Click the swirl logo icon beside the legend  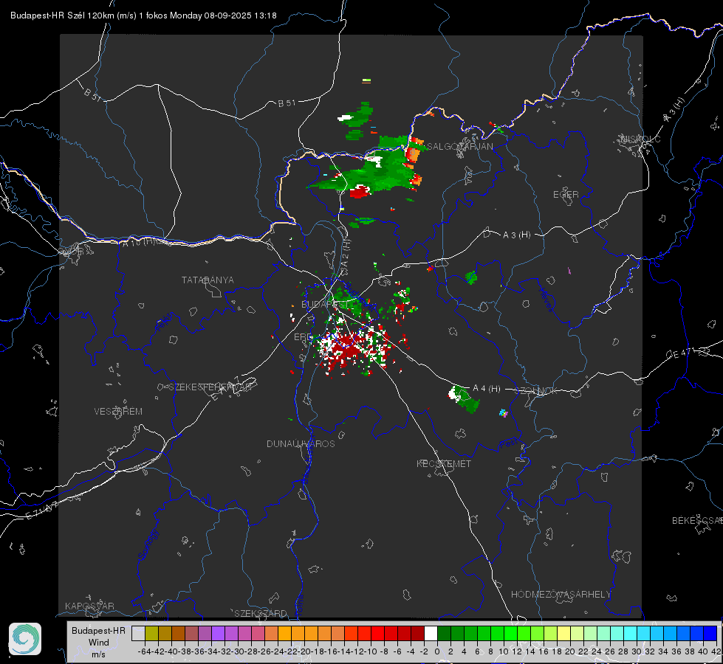pyautogui.click(x=25, y=639)
